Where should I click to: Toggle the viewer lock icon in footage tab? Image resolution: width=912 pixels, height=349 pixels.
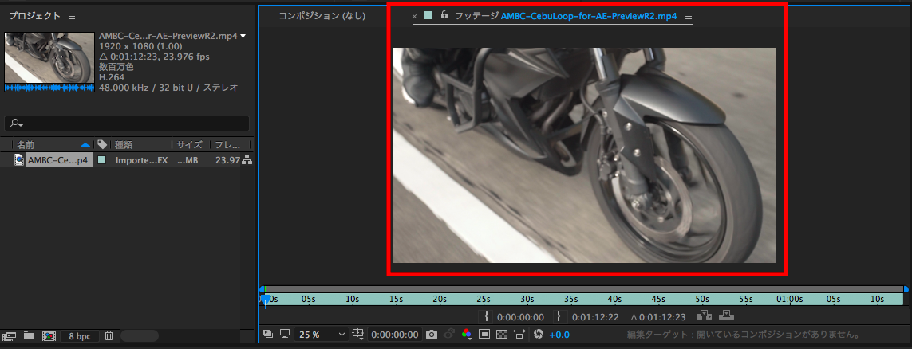point(444,15)
